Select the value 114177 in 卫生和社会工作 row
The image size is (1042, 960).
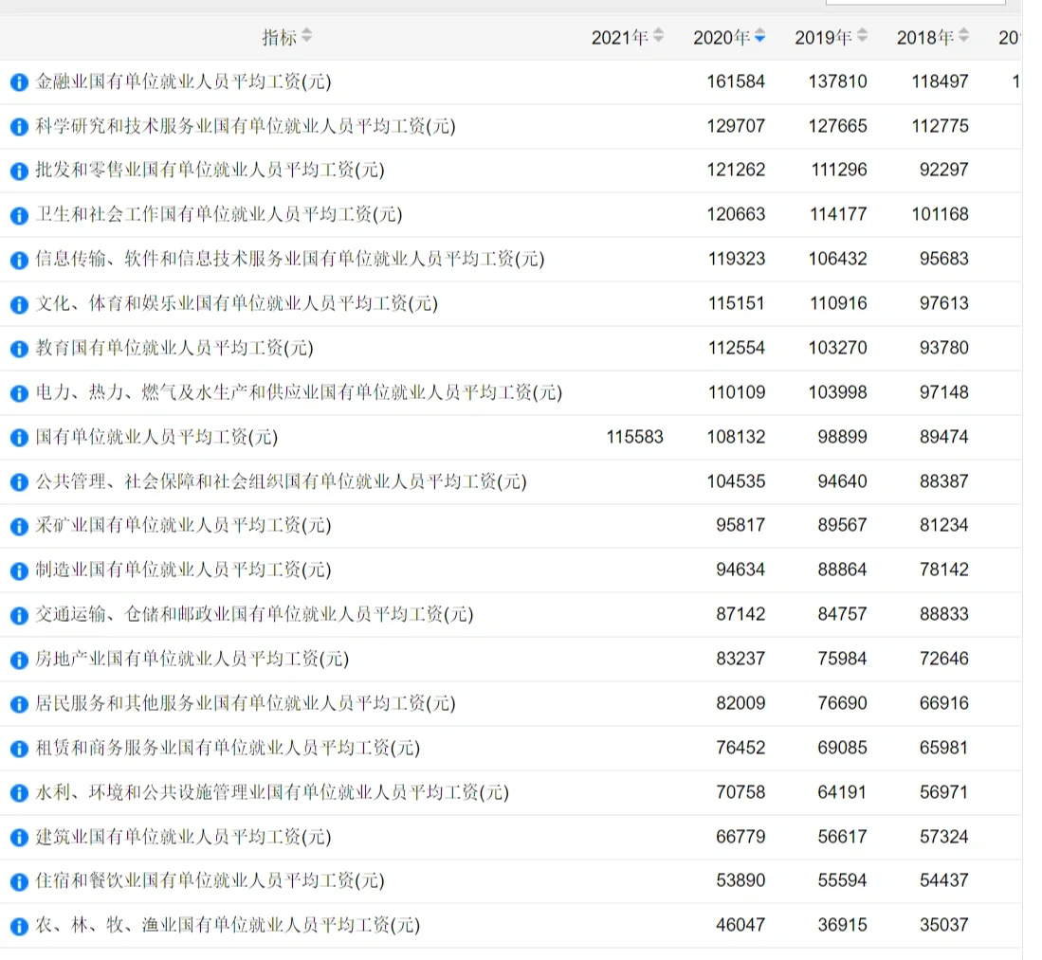(x=838, y=214)
